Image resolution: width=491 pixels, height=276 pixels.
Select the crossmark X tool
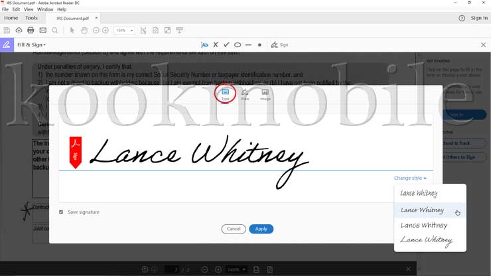[x=216, y=45]
